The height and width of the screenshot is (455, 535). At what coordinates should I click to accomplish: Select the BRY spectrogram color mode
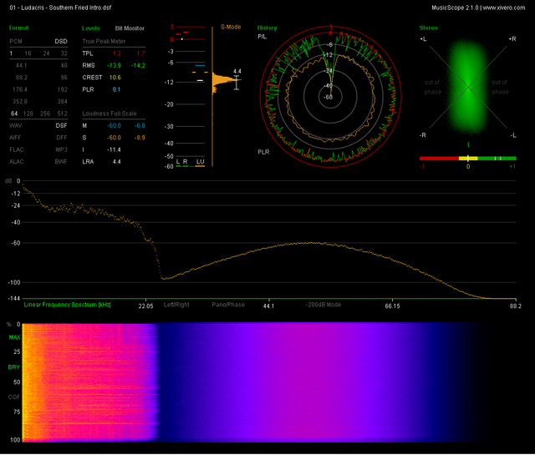tap(14, 367)
